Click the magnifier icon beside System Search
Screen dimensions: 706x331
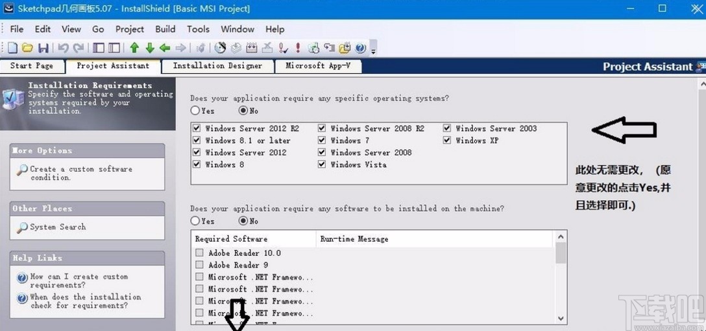pyautogui.click(x=22, y=227)
